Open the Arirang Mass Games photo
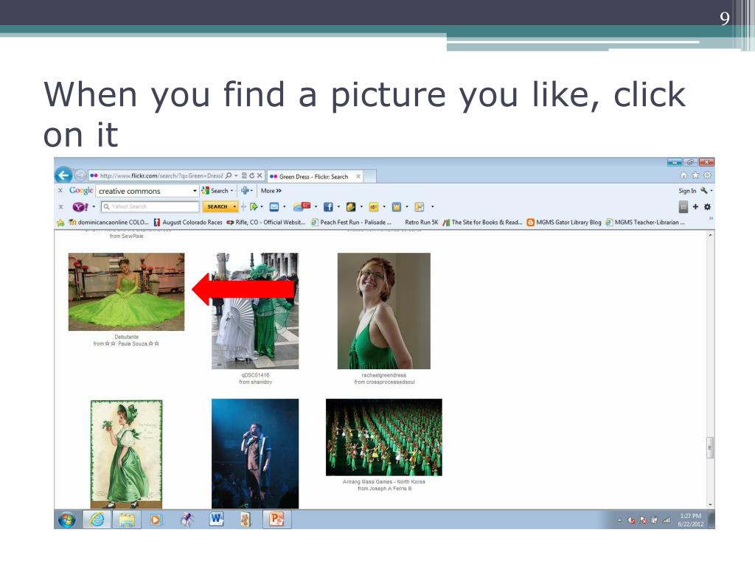 click(x=383, y=437)
